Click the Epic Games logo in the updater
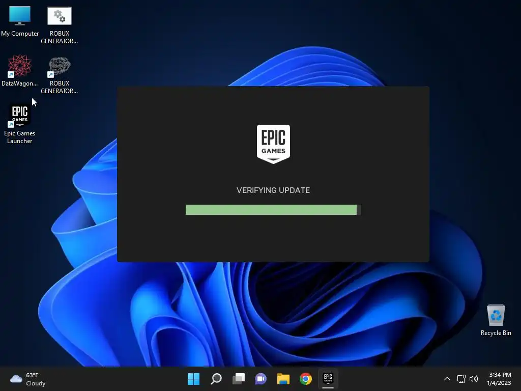The width and height of the screenshot is (521, 391). tap(273, 144)
